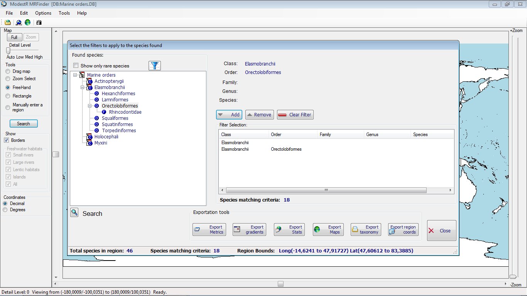Click the Class column header
Viewport: 527px width, 296px height.
tap(243, 135)
